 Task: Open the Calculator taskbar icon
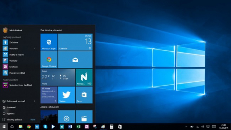point(111,127)
